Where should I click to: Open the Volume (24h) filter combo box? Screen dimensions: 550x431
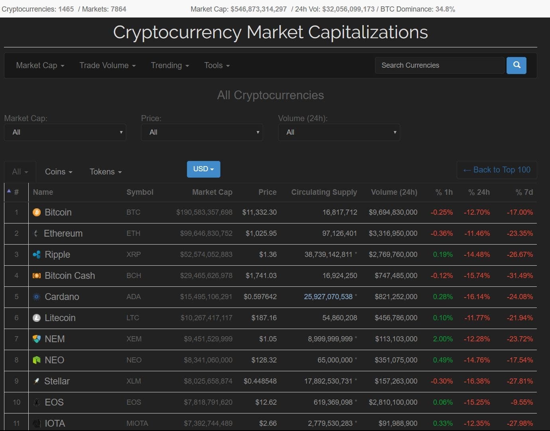coord(339,132)
